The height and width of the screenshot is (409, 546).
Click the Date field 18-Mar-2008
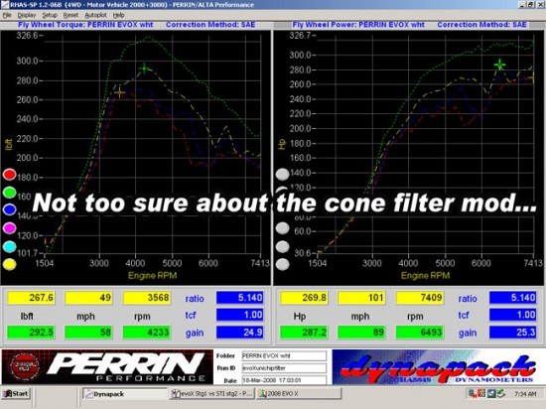(284, 380)
